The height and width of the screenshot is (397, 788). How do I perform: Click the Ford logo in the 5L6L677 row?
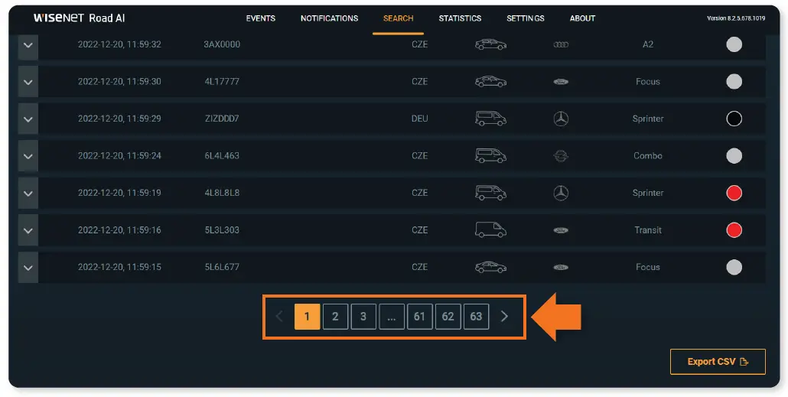pos(561,268)
